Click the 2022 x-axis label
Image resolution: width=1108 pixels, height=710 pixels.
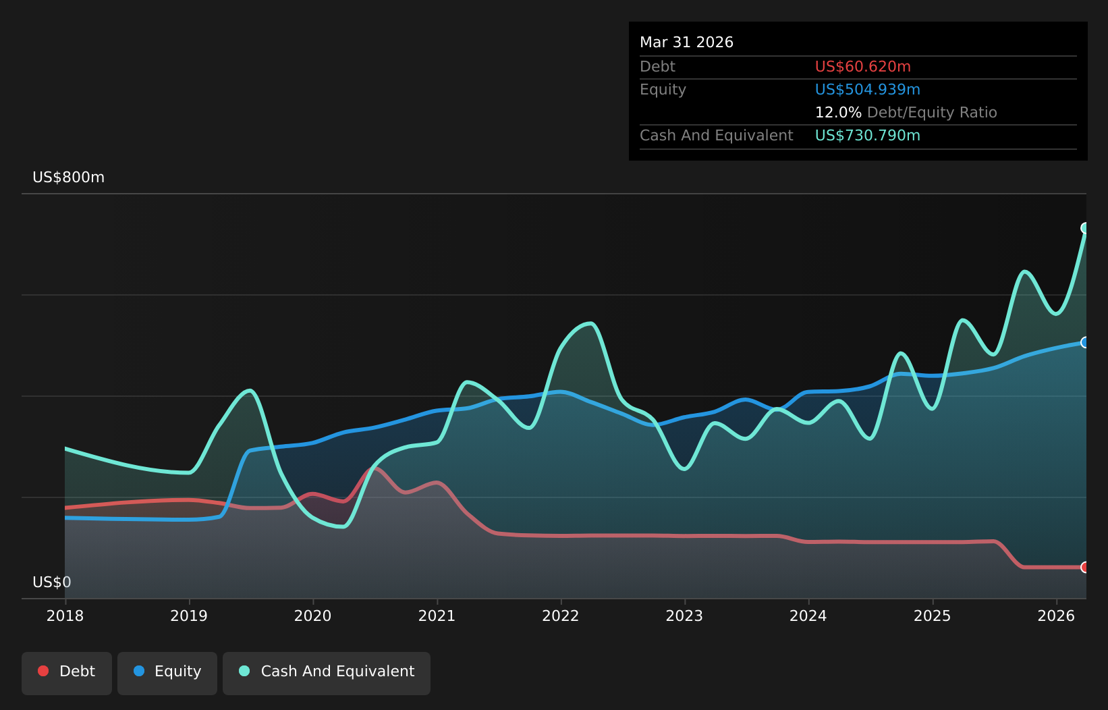[x=561, y=616]
